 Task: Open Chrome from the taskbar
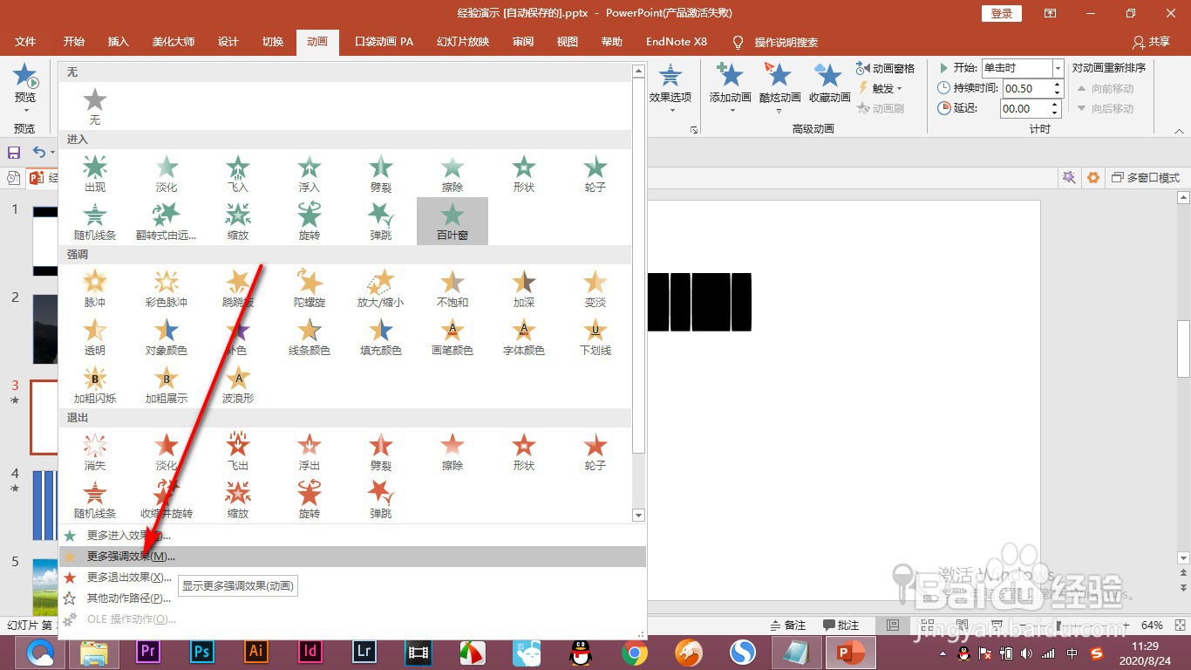pyautogui.click(x=634, y=652)
